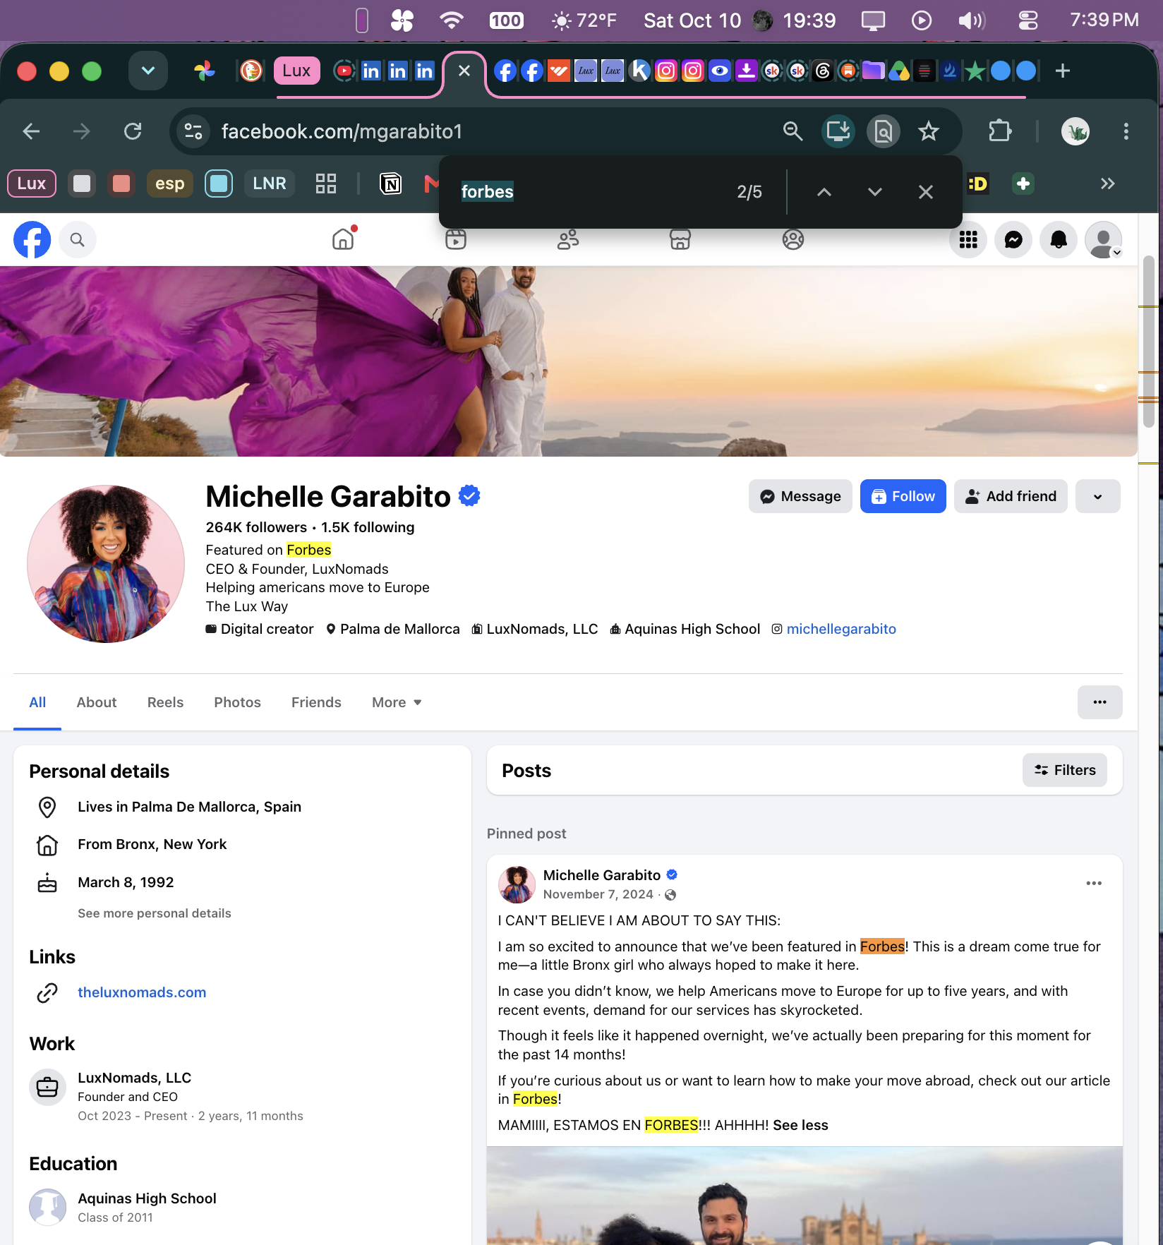Viewport: 1163px width, 1245px height.
Task: Open the Notion bookmark icon
Action: click(390, 184)
